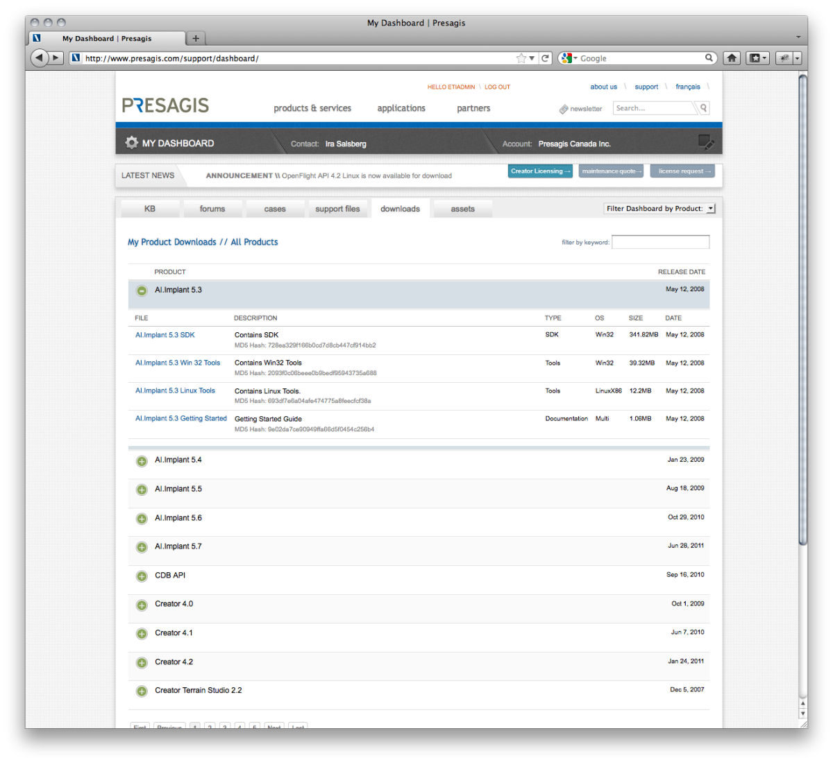The height and width of the screenshot is (758, 833).
Task: Open the applications menu
Action: 401,108
